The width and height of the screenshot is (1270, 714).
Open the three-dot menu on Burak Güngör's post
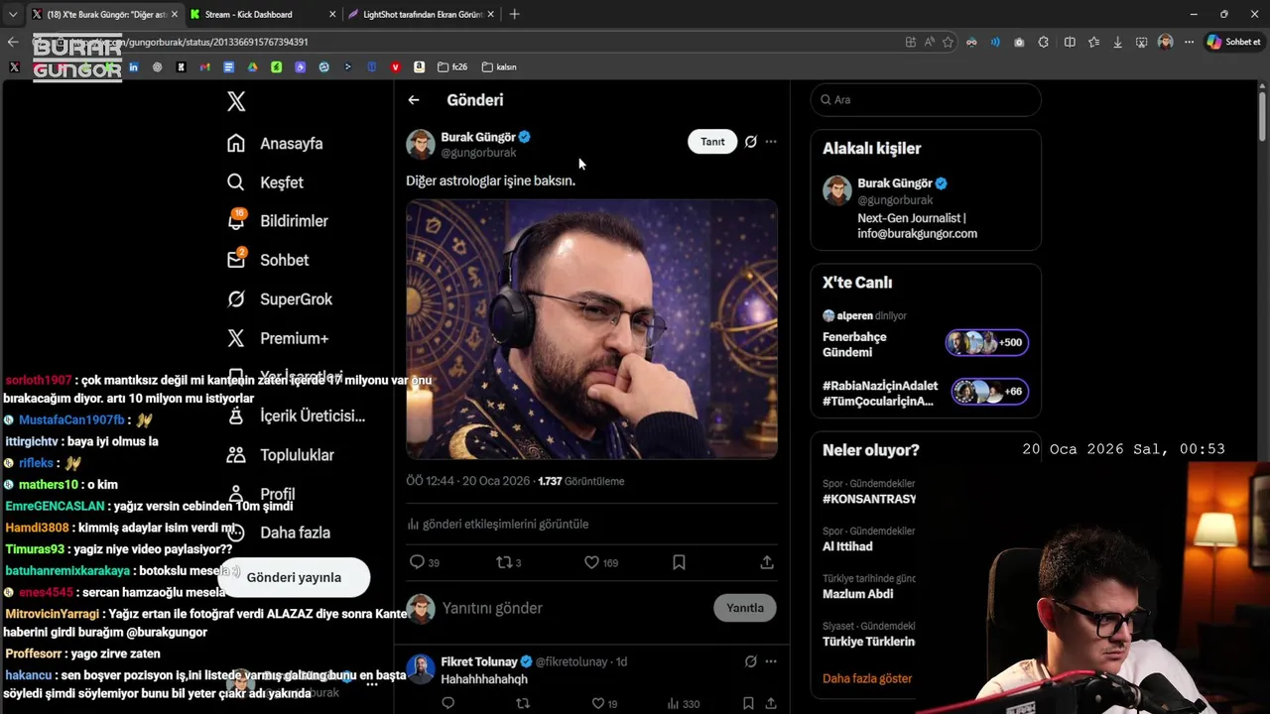pyautogui.click(x=771, y=142)
